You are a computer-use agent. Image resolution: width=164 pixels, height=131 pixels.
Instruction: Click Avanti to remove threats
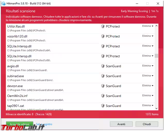tap(121, 124)
